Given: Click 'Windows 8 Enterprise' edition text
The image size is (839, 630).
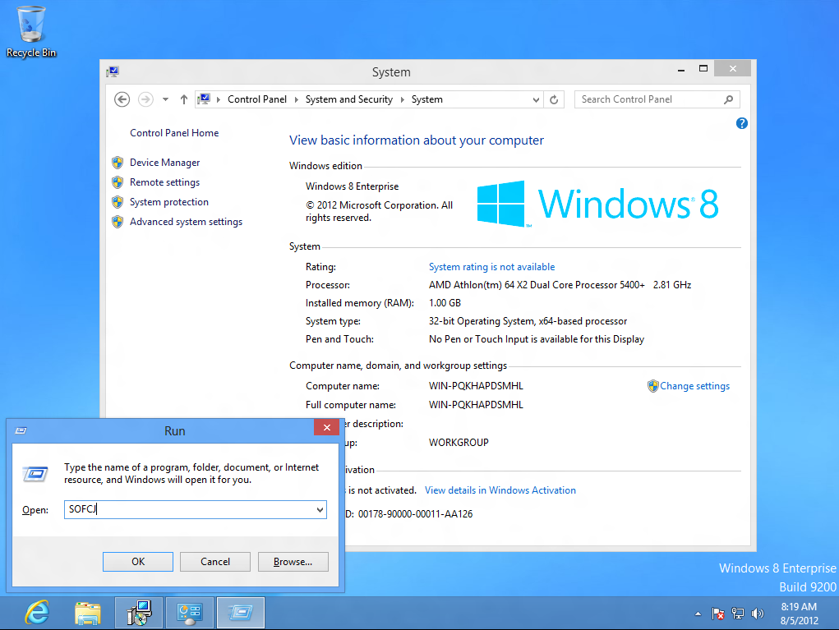Looking at the screenshot, I should (352, 186).
